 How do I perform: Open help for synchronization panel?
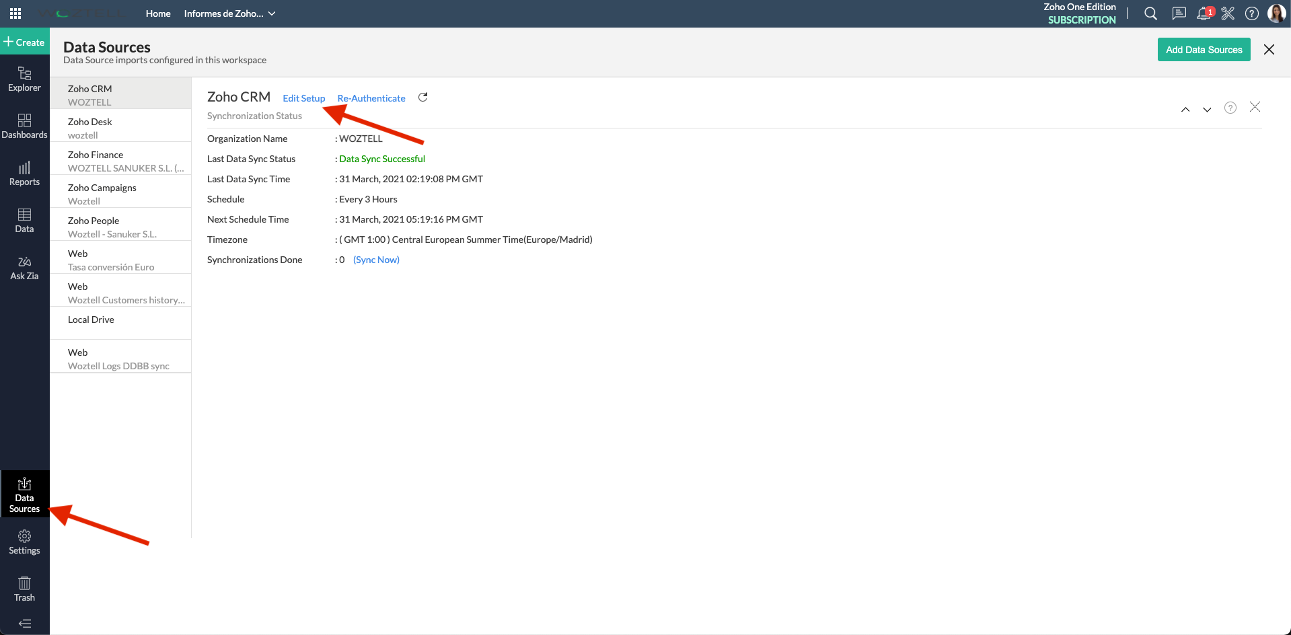click(x=1230, y=108)
